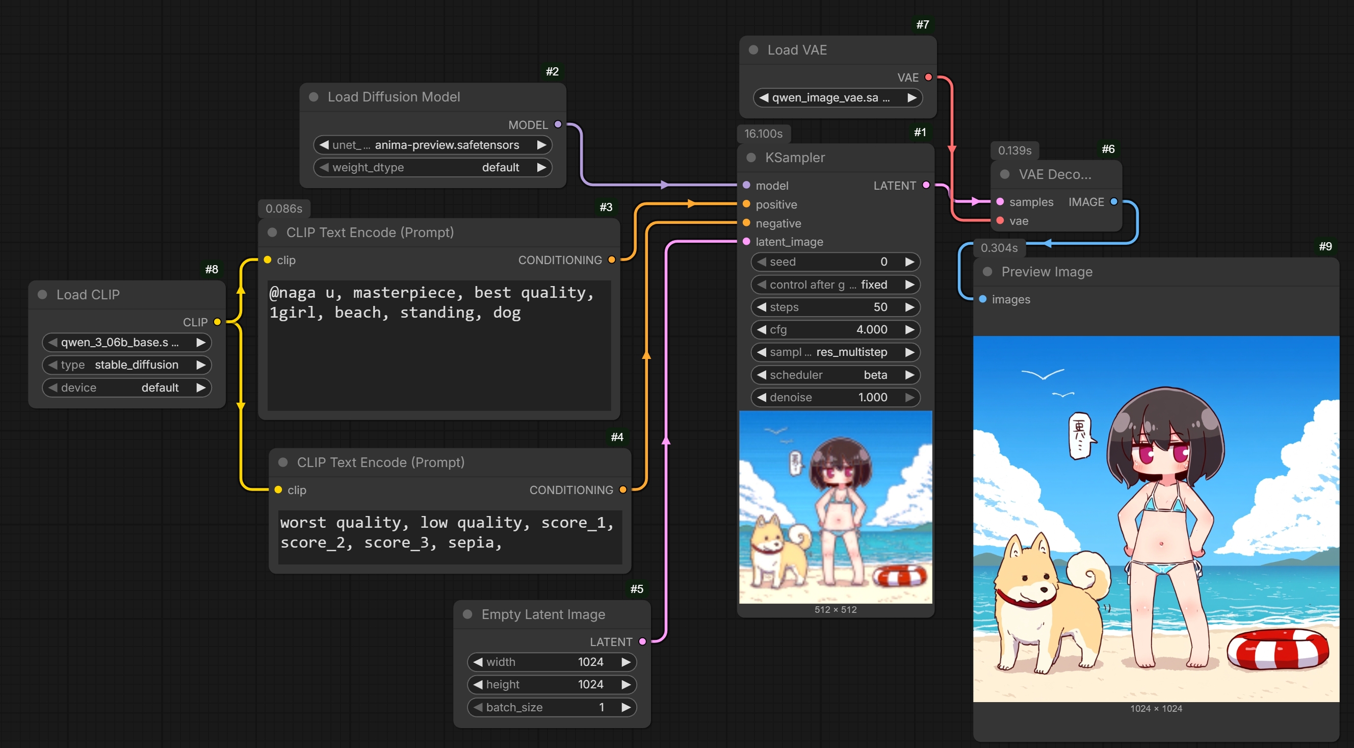Increase the steps value with right arrow
The height and width of the screenshot is (748, 1354).
pyautogui.click(x=909, y=307)
